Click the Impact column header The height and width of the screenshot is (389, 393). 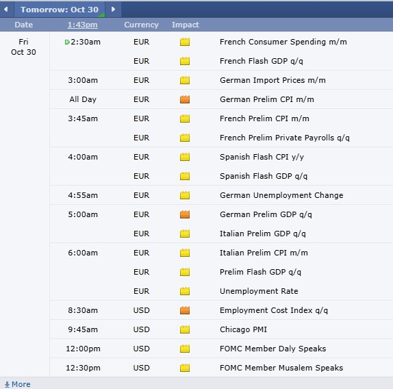(186, 25)
